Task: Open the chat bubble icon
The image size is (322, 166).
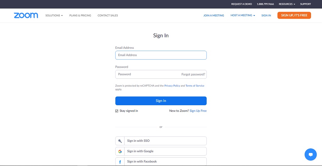Action: (x=310, y=154)
